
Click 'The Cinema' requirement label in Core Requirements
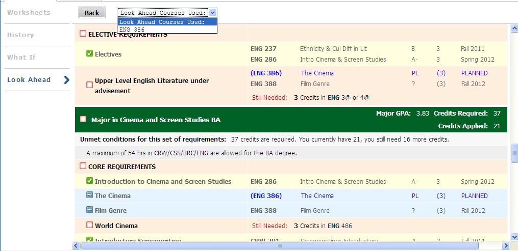click(x=113, y=196)
